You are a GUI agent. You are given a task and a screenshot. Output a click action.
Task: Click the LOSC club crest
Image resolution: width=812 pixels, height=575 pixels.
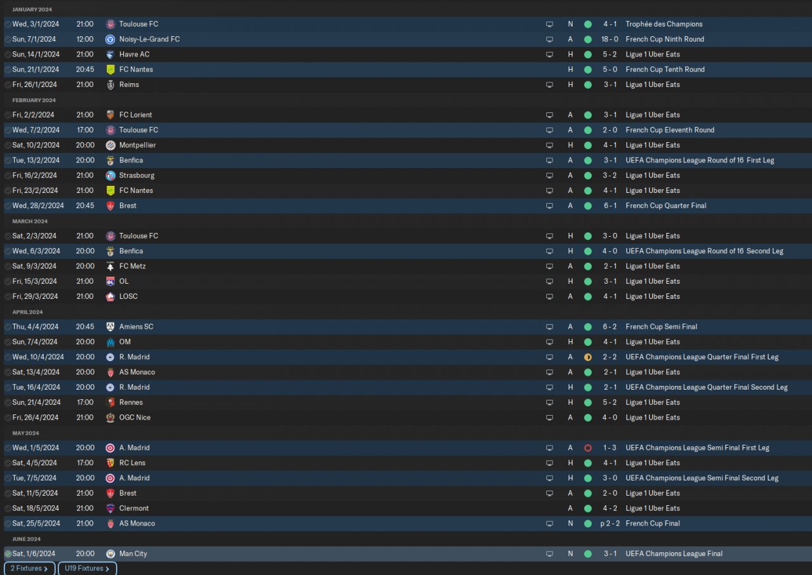[110, 297]
